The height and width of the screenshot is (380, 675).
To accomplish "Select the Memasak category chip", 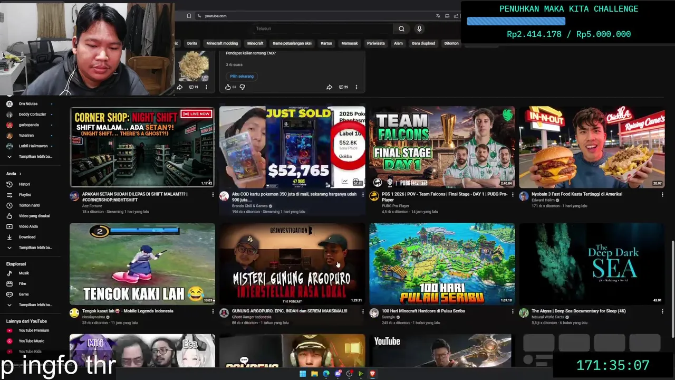I will [350, 43].
